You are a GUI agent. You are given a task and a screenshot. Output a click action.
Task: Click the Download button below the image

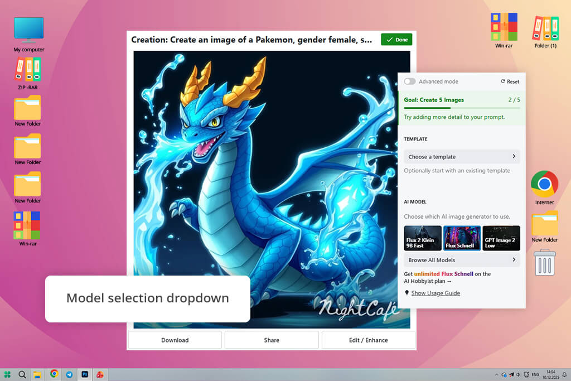click(175, 340)
